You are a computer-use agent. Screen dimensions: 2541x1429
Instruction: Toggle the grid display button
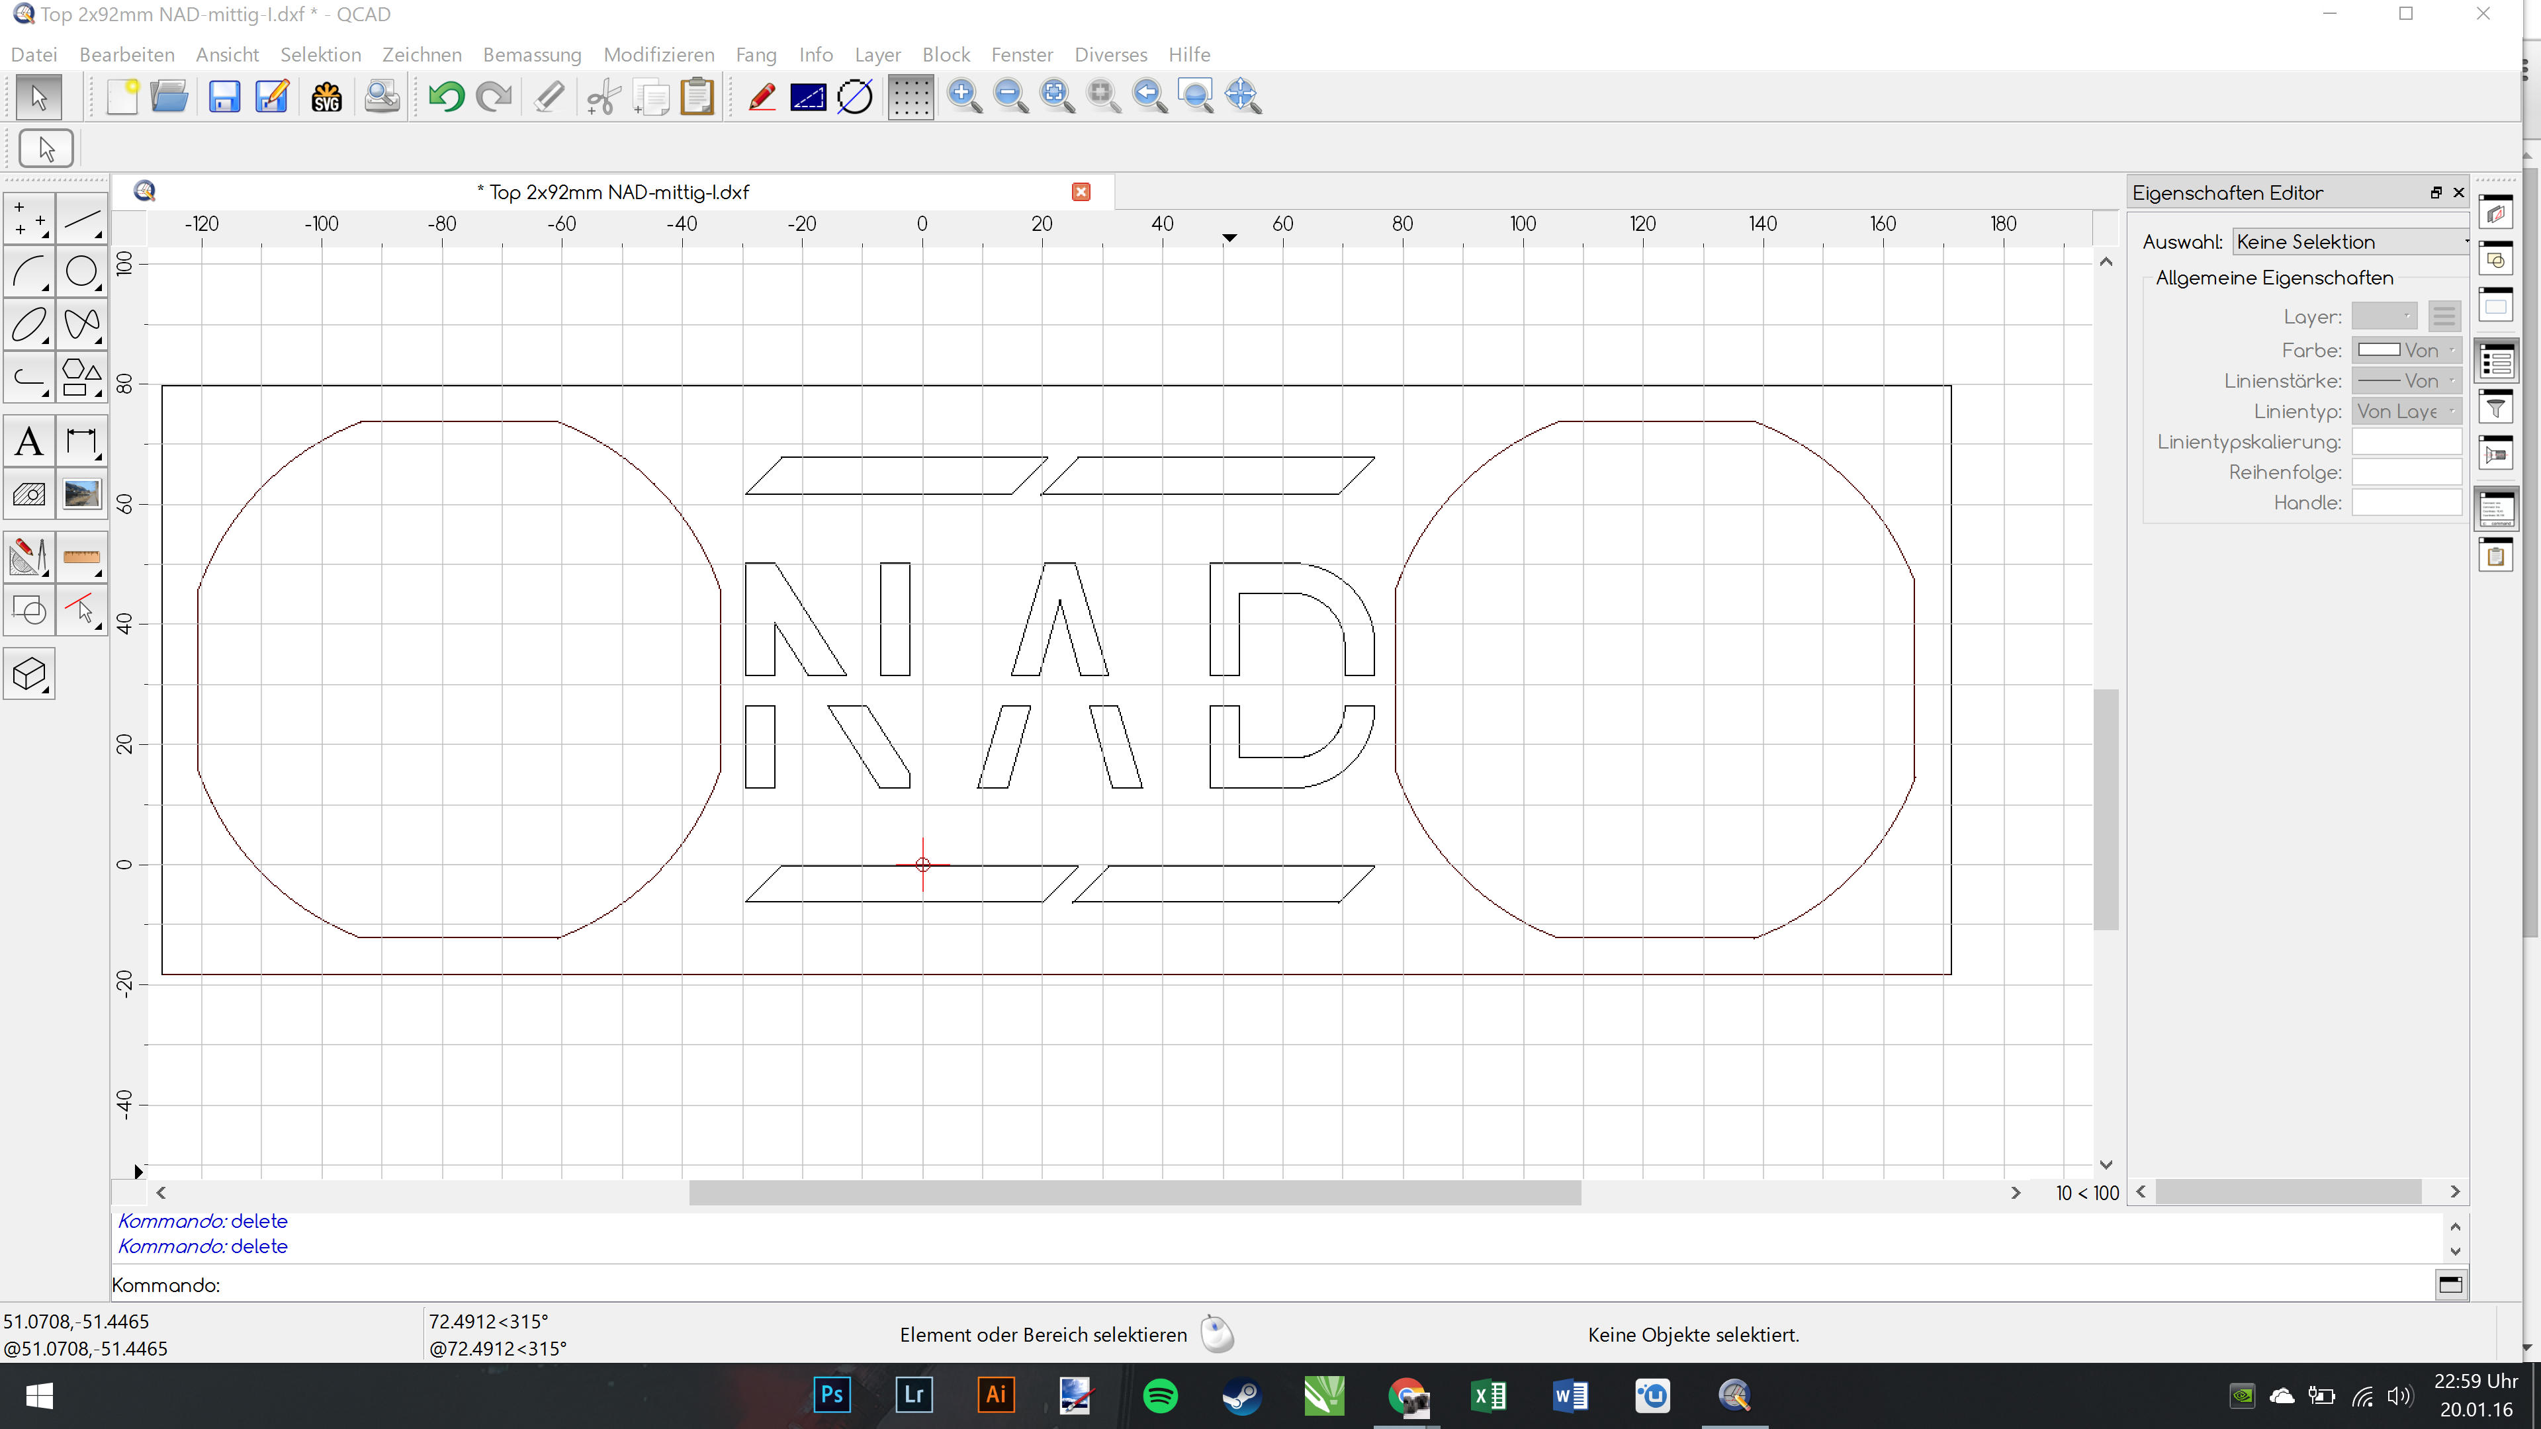909,97
